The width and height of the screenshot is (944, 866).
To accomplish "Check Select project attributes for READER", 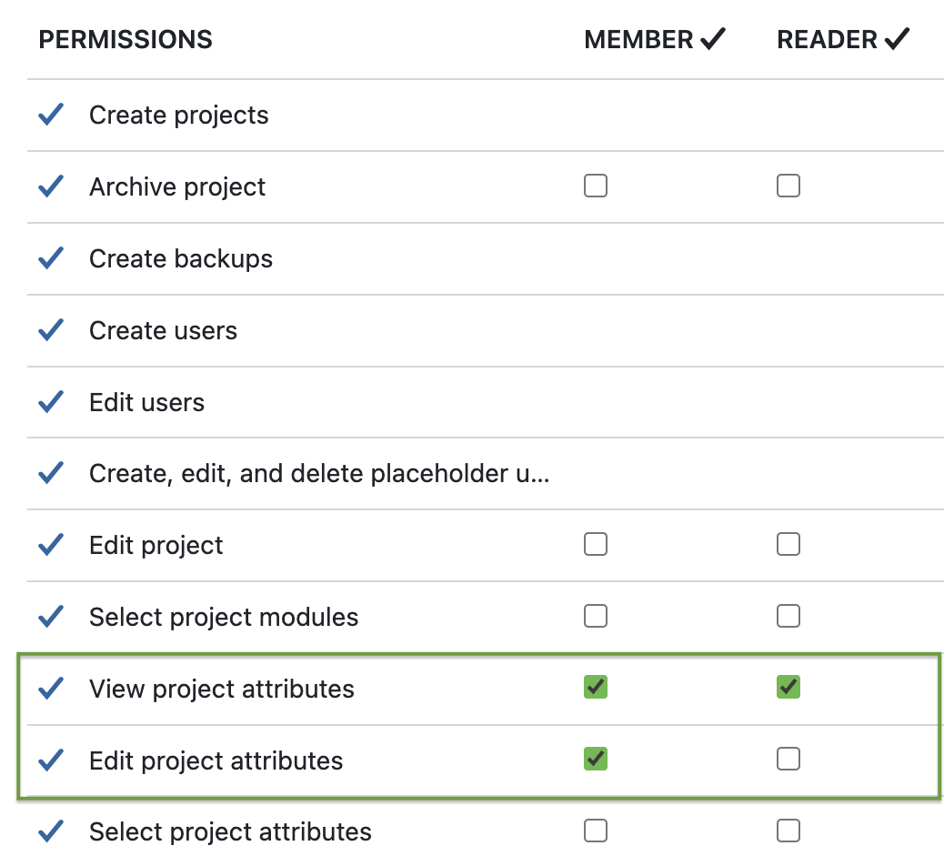I will point(788,830).
